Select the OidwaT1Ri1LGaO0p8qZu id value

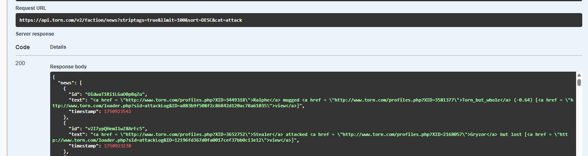click(119, 94)
